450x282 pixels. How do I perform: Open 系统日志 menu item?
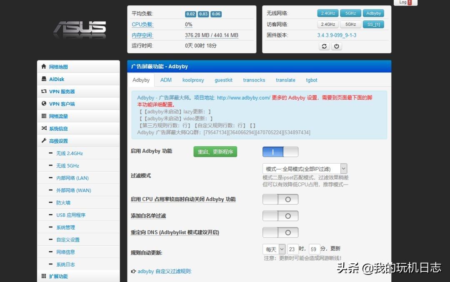click(x=66, y=265)
